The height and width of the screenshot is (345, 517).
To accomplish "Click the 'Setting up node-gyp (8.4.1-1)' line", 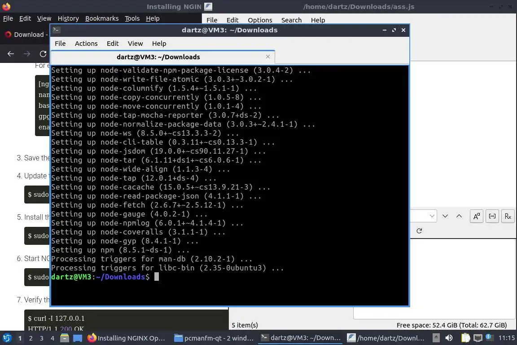I will pyautogui.click(x=125, y=241).
